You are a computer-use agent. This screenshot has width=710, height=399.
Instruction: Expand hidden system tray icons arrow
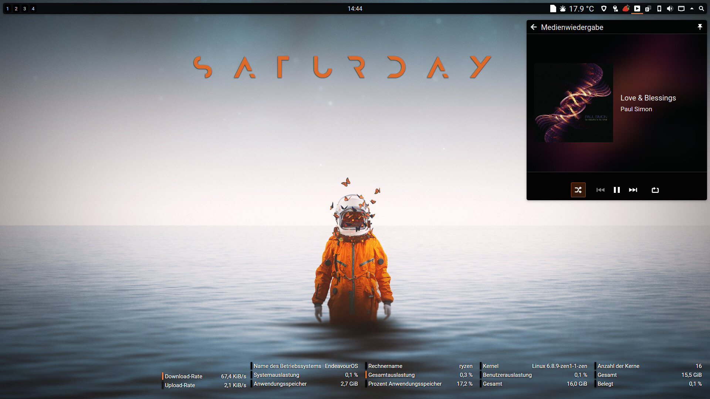[x=692, y=8]
